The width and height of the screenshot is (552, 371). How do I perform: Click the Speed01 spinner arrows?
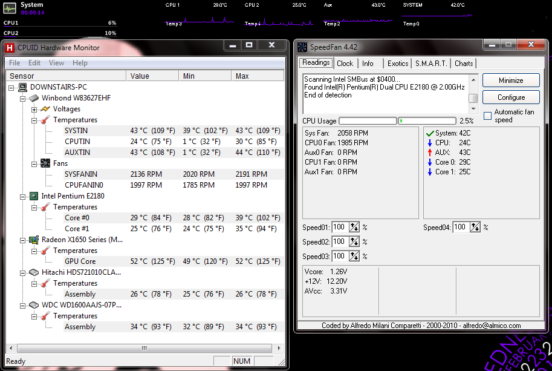pos(354,227)
